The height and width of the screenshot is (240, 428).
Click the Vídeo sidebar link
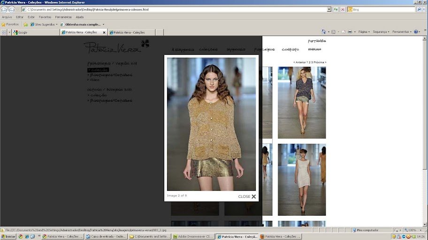pyautogui.click(x=94, y=80)
